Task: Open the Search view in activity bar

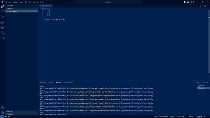Action: pos(3,12)
